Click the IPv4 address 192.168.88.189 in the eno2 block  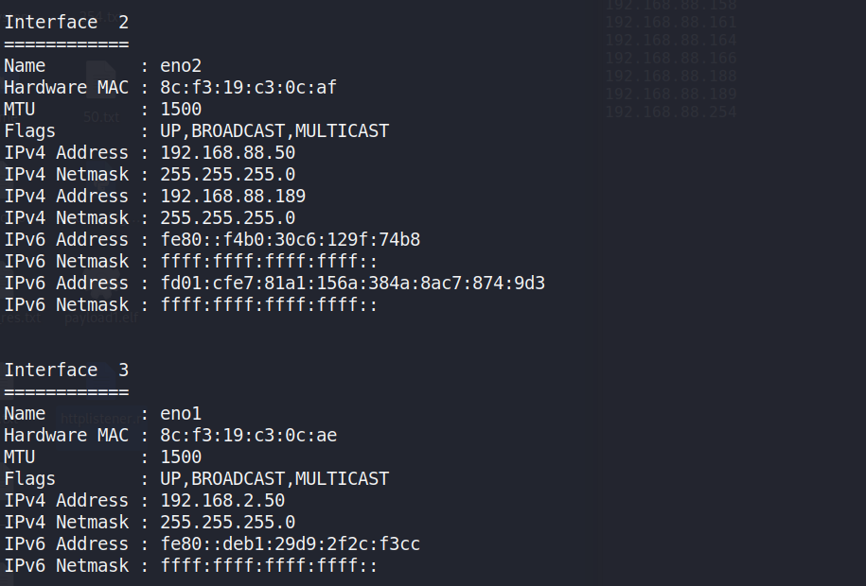233,196
